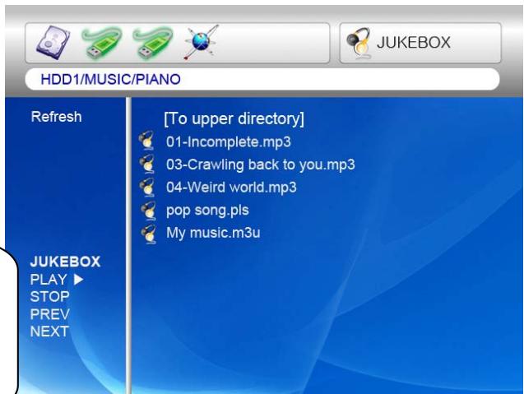The width and height of the screenshot is (524, 394).
Task: Select the hard disk drive icon
Action: pos(53,43)
